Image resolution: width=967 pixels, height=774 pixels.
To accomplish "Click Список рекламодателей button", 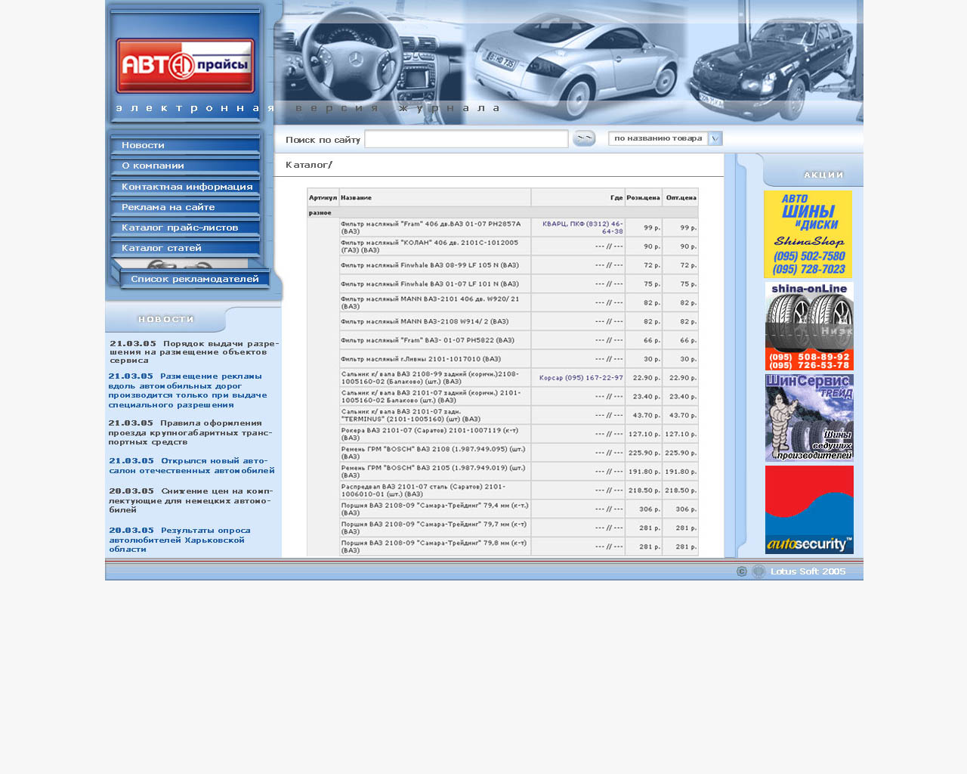I will [x=194, y=279].
